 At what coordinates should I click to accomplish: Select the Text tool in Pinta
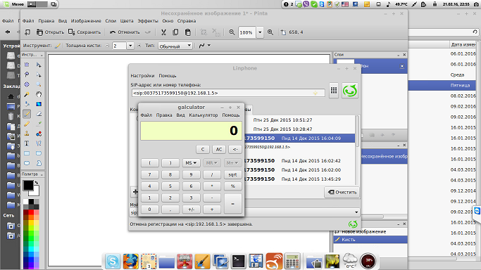pyautogui.click(x=27, y=143)
